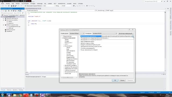Select stdafx.h in Solution Explorer
The height and width of the screenshot is (97, 172).
pyautogui.click(x=10, y=22)
